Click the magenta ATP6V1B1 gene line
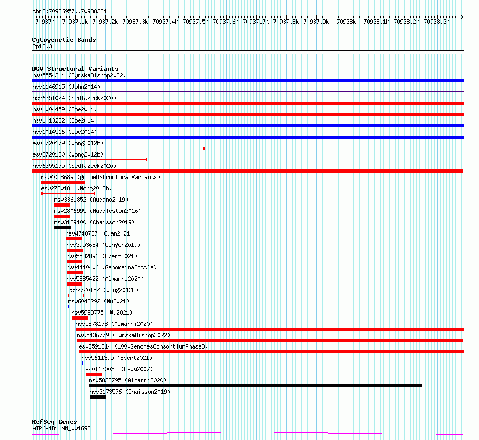Image resolution: width=479 pixels, height=440 pixels. click(x=248, y=434)
